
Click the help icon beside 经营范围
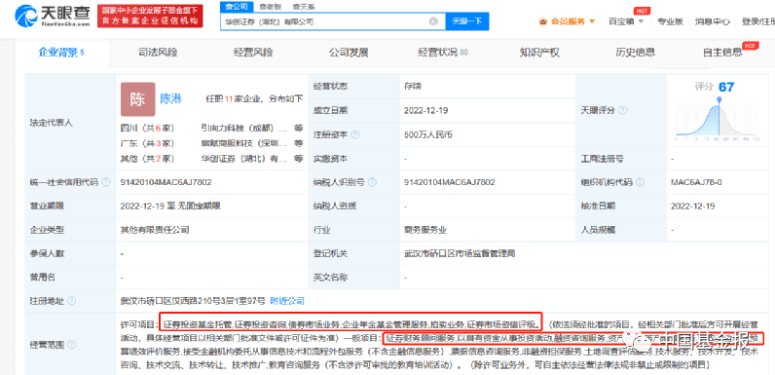71,345
